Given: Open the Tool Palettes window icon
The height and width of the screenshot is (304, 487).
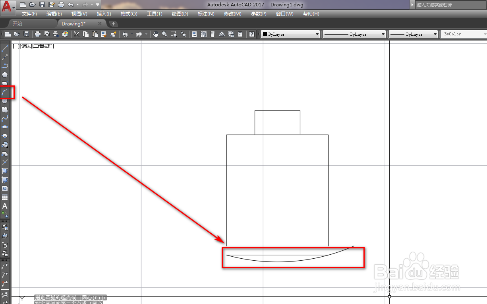Looking at the screenshot, I should (x=213, y=34).
